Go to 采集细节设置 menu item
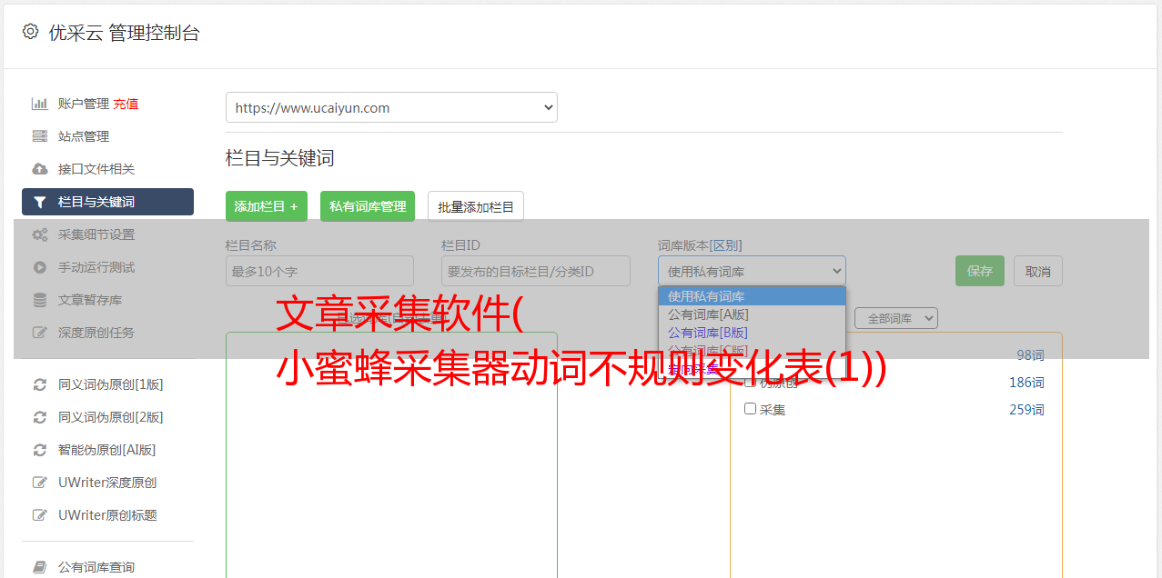The width and height of the screenshot is (1162, 578). [x=96, y=234]
